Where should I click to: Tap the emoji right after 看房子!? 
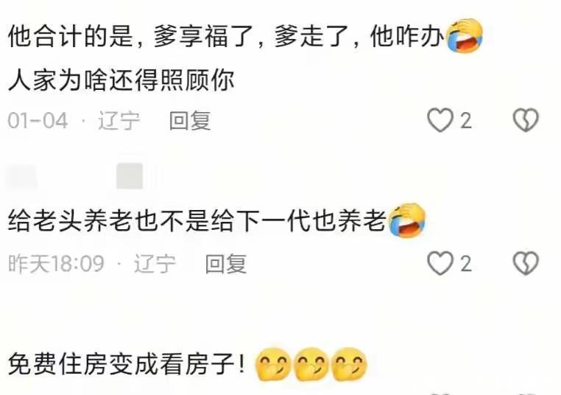[x=273, y=365]
